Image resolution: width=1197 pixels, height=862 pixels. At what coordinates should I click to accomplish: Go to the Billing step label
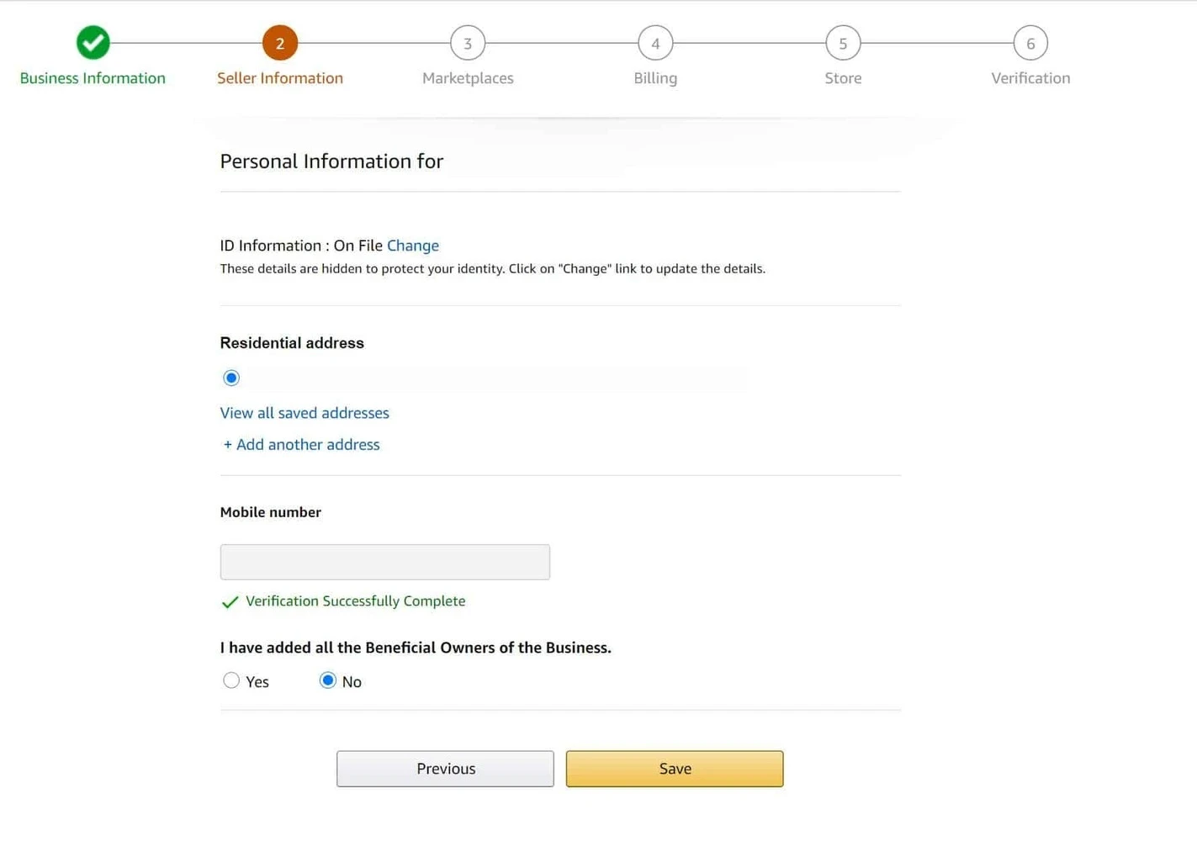(x=655, y=78)
